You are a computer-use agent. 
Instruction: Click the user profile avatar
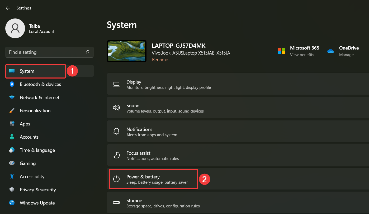[x=15, y=28]
